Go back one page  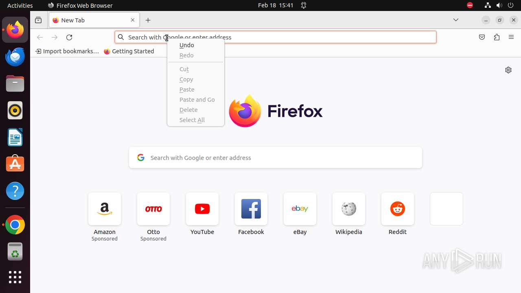(x=40, y=37)
